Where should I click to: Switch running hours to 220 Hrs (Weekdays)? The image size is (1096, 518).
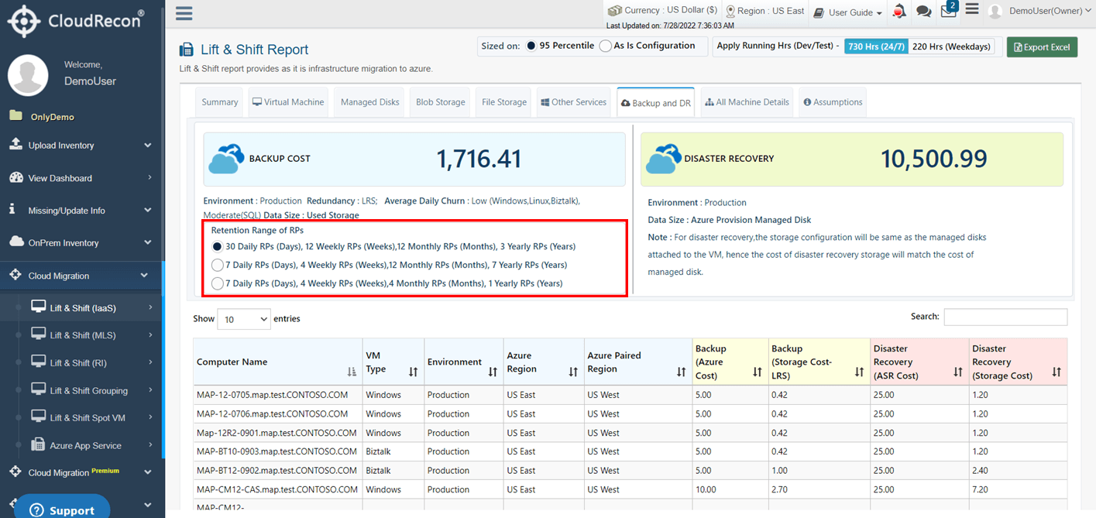pos(951,46)
